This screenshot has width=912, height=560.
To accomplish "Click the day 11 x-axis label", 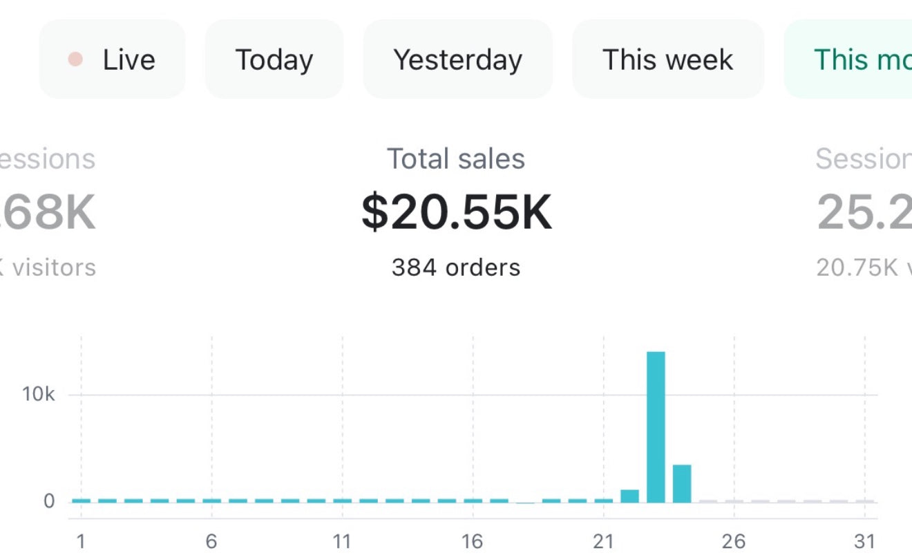I will pos(342,541).
